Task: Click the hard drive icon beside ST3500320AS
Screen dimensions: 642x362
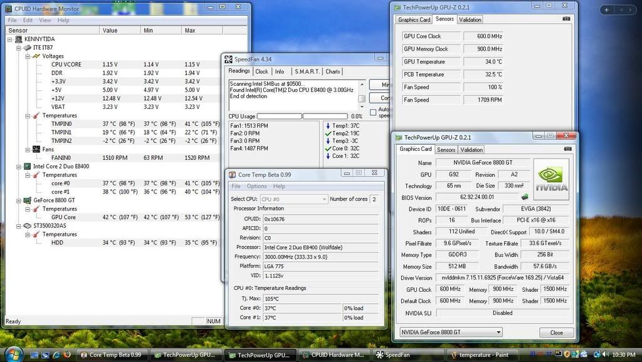Action: pos(27,225)
